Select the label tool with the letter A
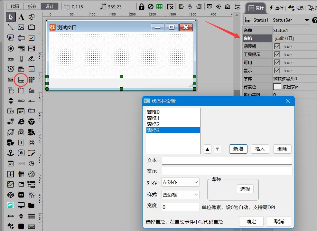Image resolution: width=317 pixels, height=231 pixels. [21, 17]
